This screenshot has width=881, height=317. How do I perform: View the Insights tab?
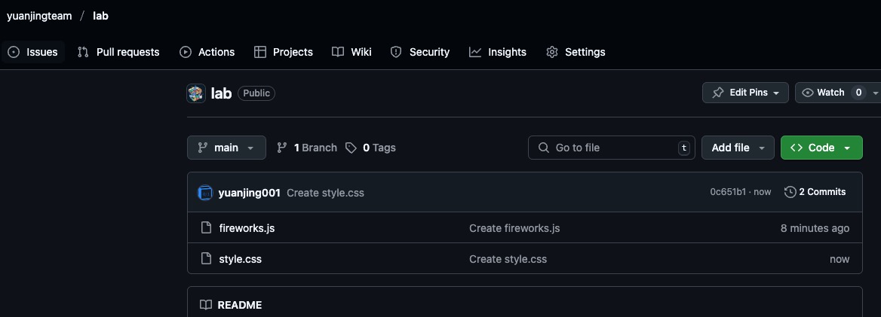[x=498, y=52]
